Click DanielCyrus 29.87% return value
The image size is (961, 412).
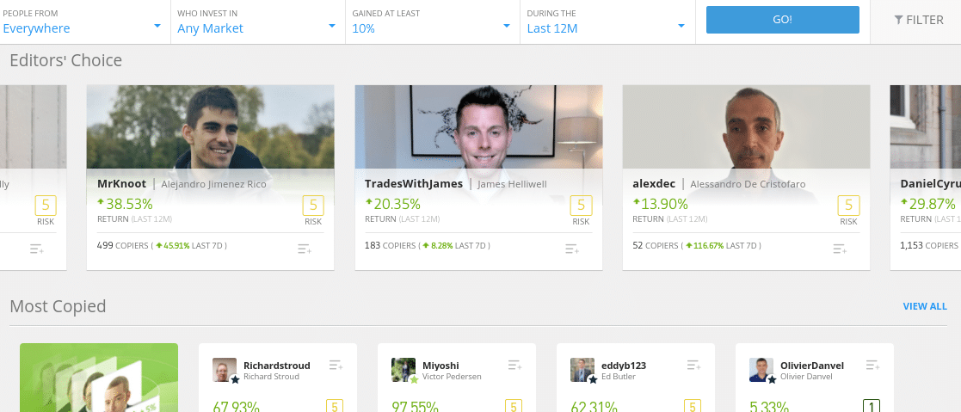pos(928,204)
